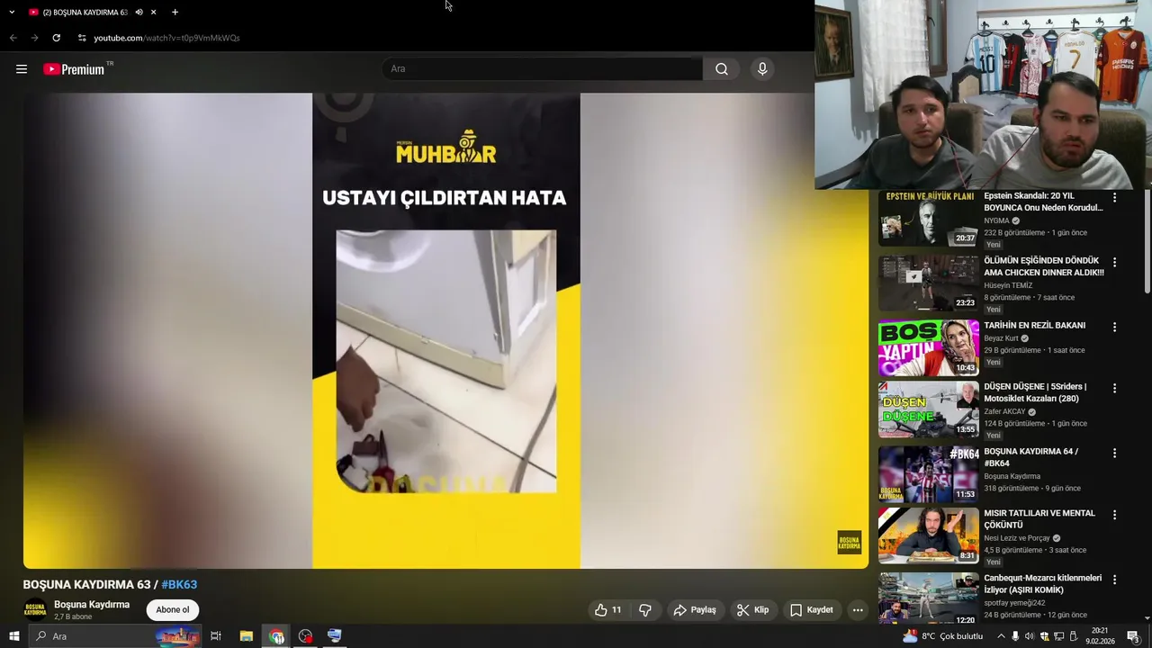Switch to Chrome on the taskbar
Image resolution: width=1152 pixels, height=648 pixels.
[x=276, y=636]
